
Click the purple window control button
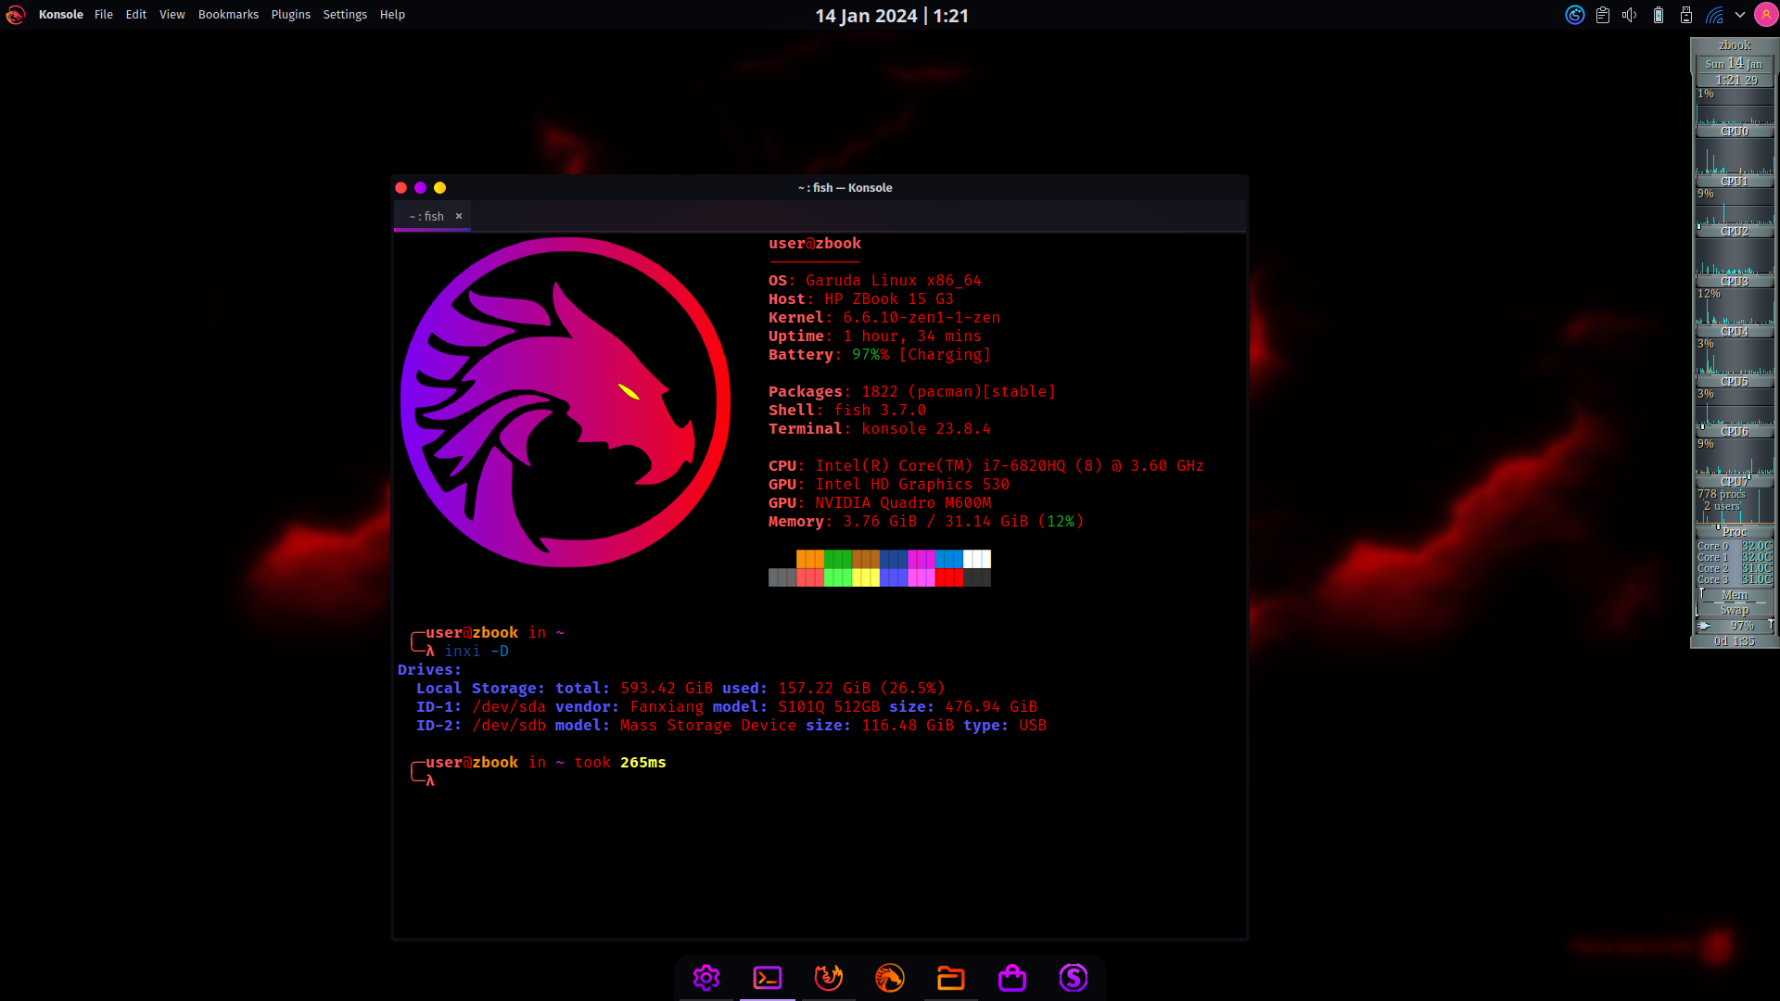(x=421, y=187)
